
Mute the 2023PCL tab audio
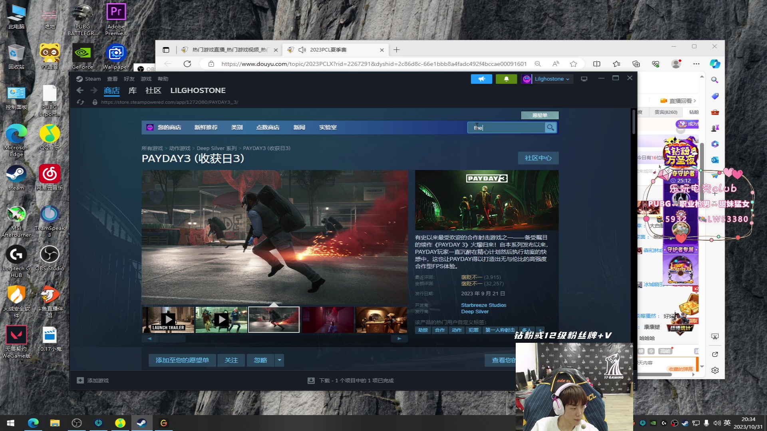302,50
